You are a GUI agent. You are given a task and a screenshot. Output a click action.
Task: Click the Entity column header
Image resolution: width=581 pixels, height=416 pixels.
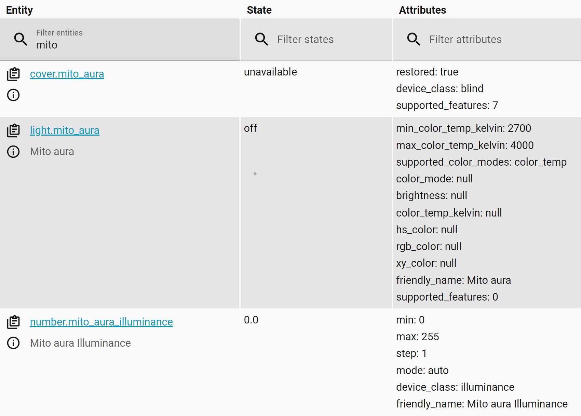(x=19, y=10)
